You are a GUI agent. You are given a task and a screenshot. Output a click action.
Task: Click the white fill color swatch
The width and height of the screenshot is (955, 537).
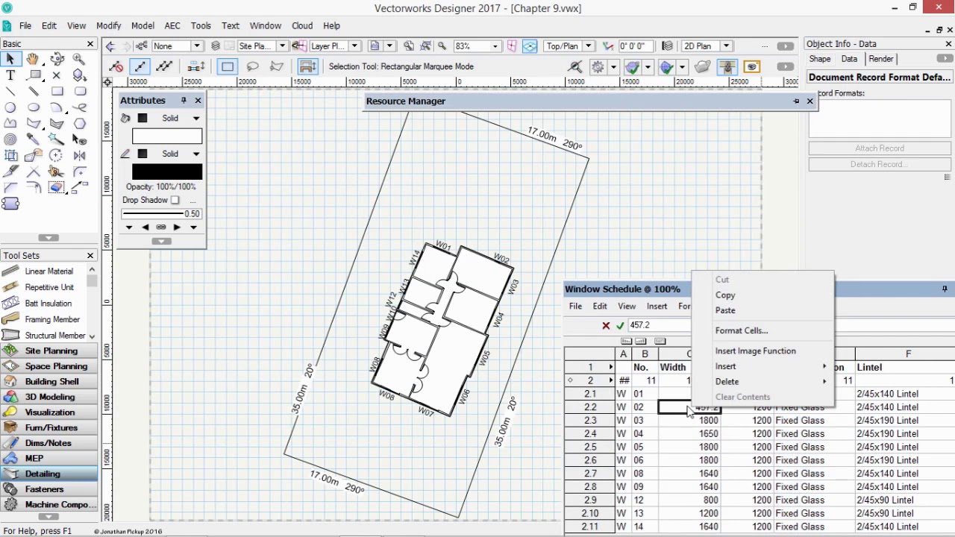[x=167, y=136]
